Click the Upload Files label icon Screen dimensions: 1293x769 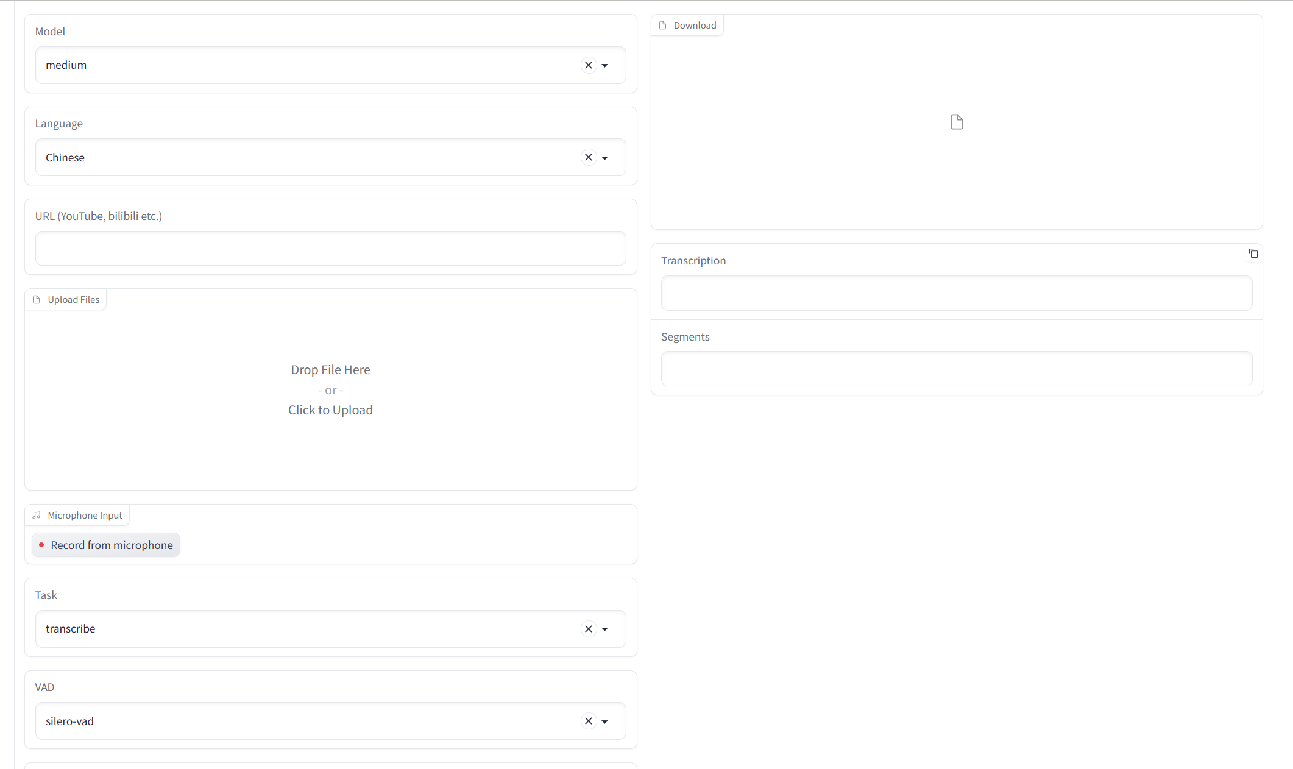(37, 300)
